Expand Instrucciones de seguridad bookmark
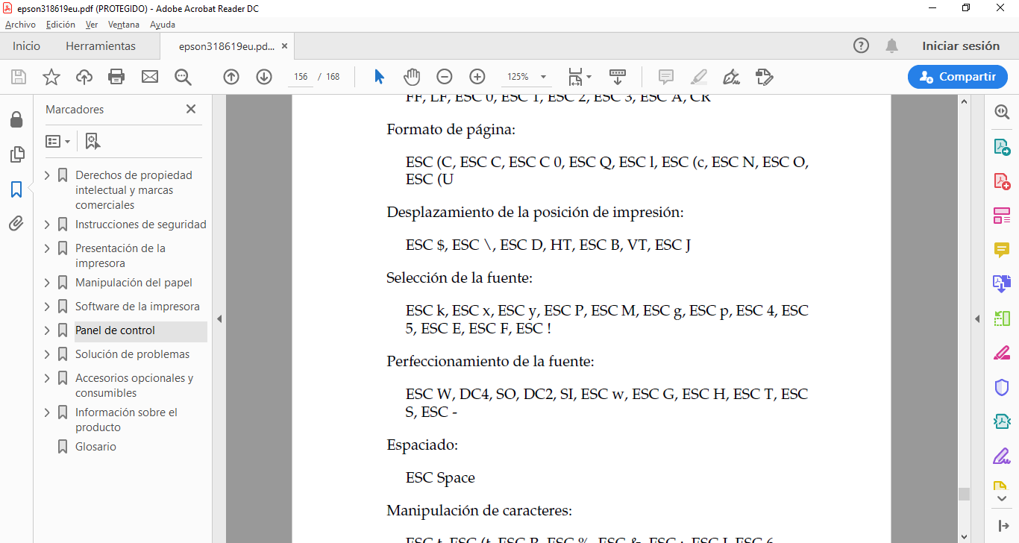Image resolution: width=1019 pixels, height=543 pixels. tap(48, 225)
